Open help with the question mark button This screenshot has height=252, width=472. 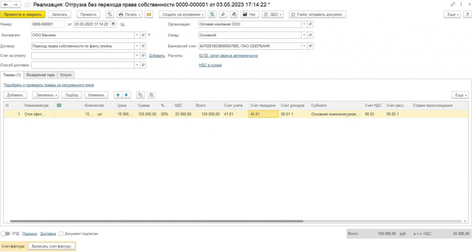467,14
